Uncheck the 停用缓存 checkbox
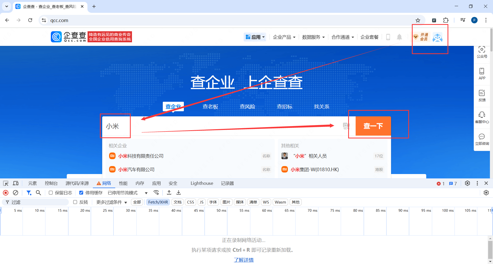 click(x=81, y=193)
